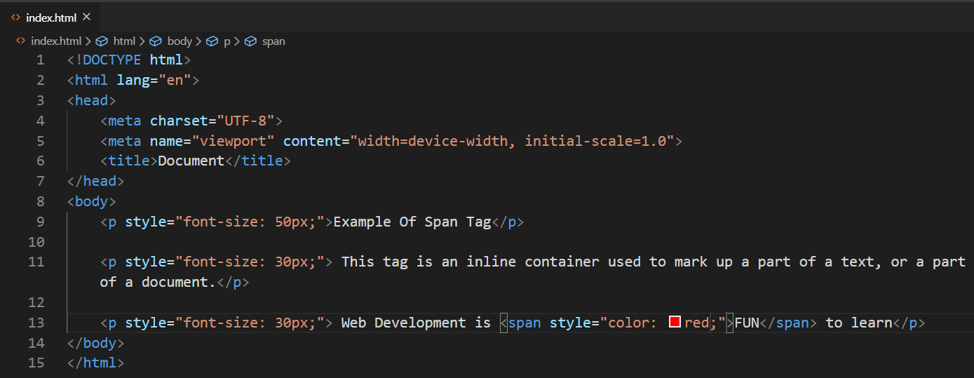This screenshot has width=974, height=378.
Task: Click the opening span tag name
Action: (x=525, y=323)
